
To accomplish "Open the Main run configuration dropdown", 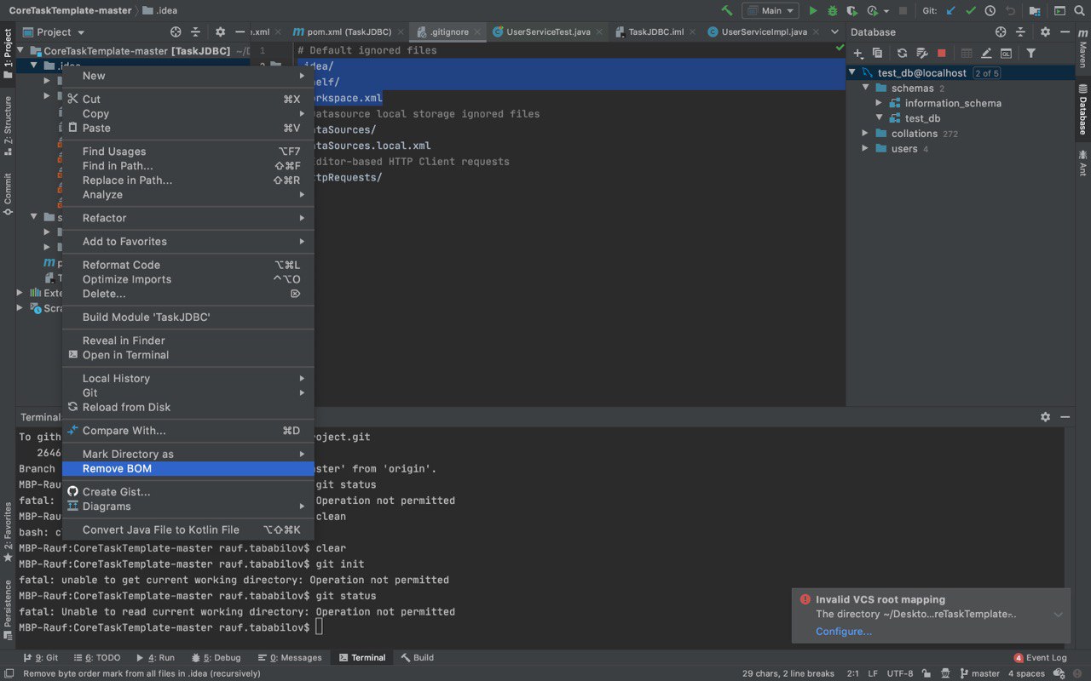I will (770, 11).
